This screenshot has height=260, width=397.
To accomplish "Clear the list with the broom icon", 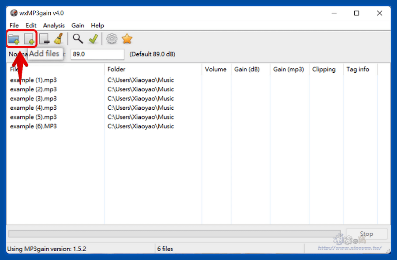I will 59,39.
